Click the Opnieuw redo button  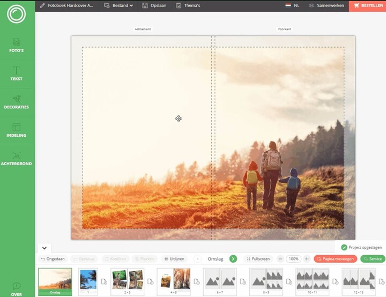84,259
